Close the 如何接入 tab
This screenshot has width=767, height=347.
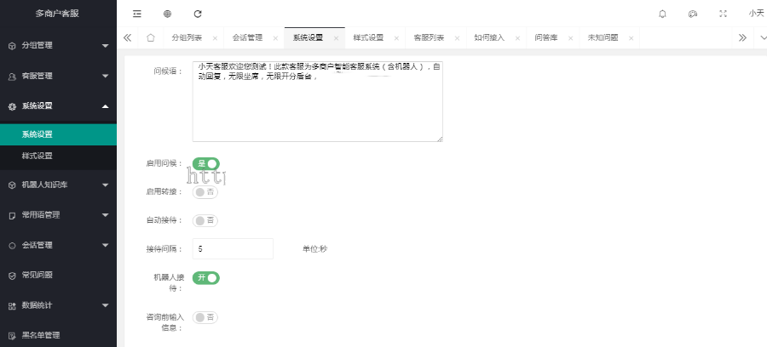click(517, 38)
